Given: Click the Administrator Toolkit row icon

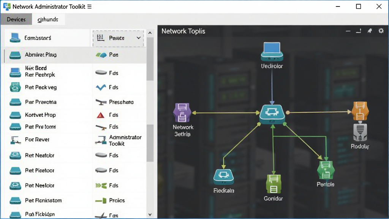Looking at the screenshot, I should [100, 140].
